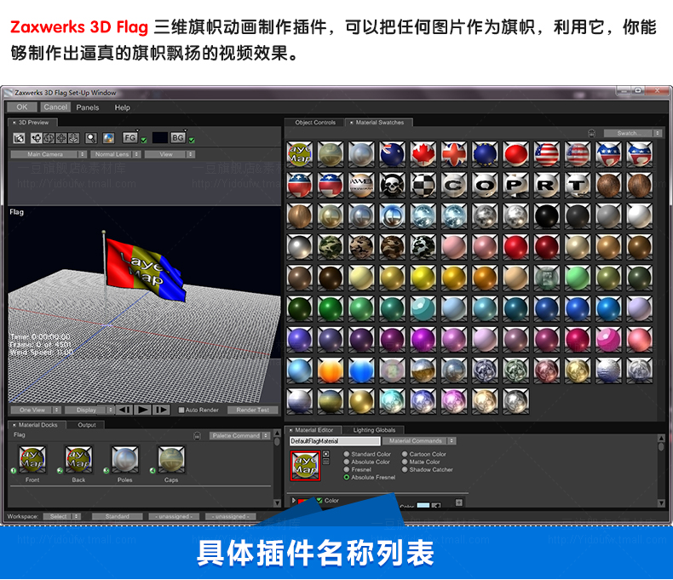
Task: Select the Cartoon Color radio button
Action: point(405,454)
